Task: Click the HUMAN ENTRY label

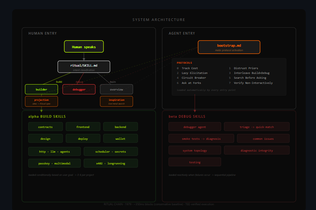Action: pos(43,34)
